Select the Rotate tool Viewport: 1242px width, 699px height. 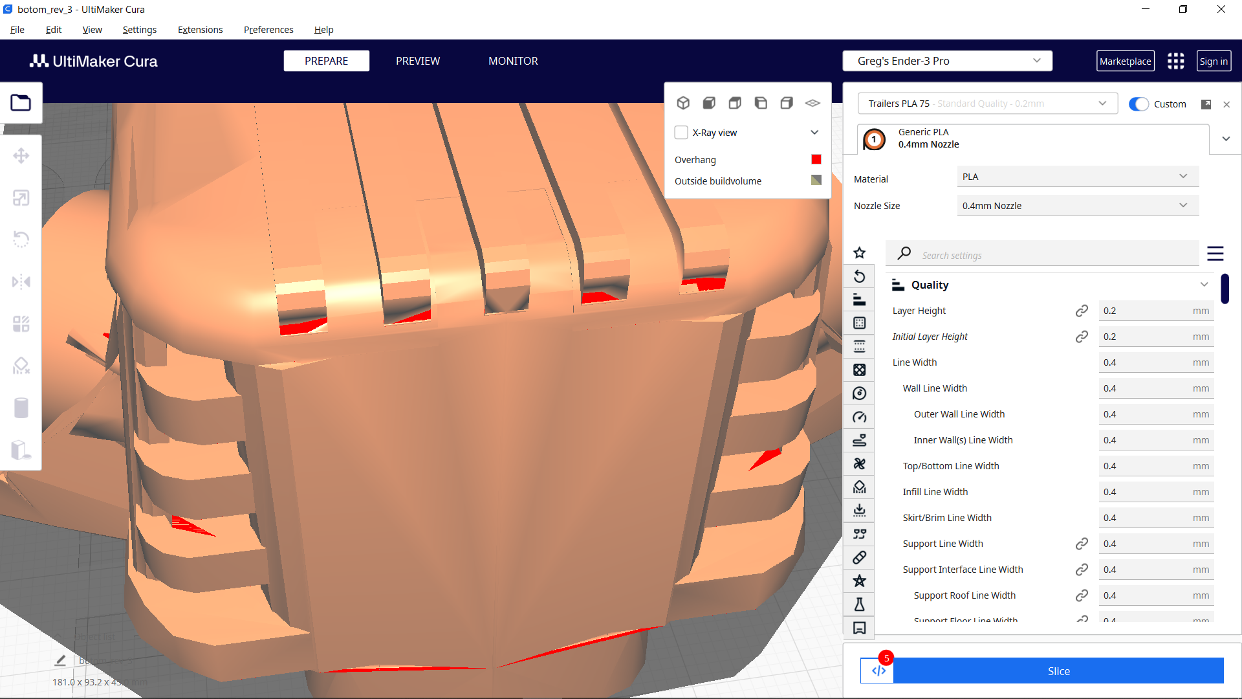[x=21, y=239]
